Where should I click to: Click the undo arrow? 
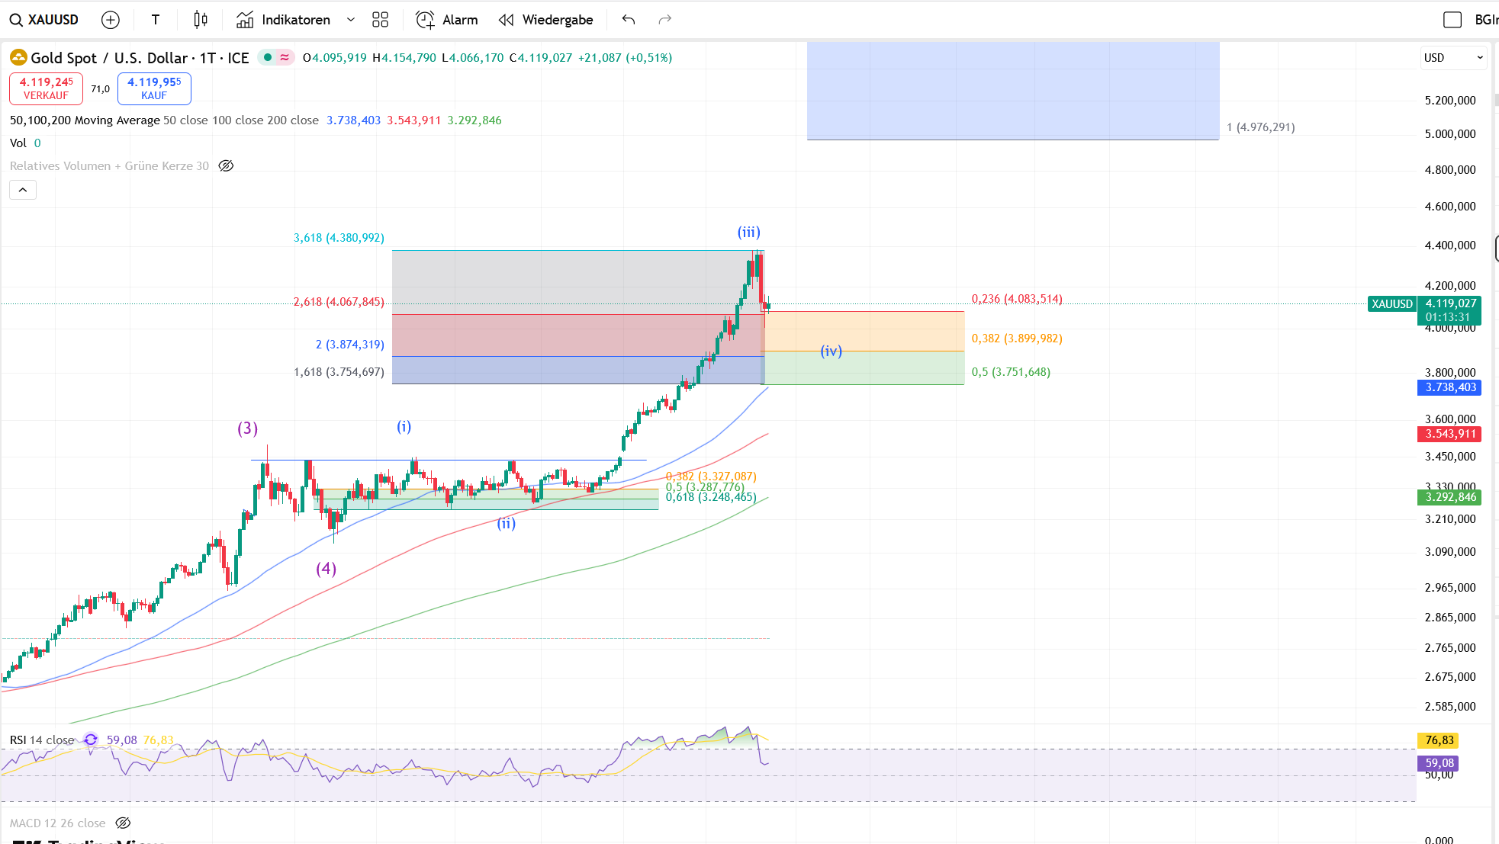(629, 20)
